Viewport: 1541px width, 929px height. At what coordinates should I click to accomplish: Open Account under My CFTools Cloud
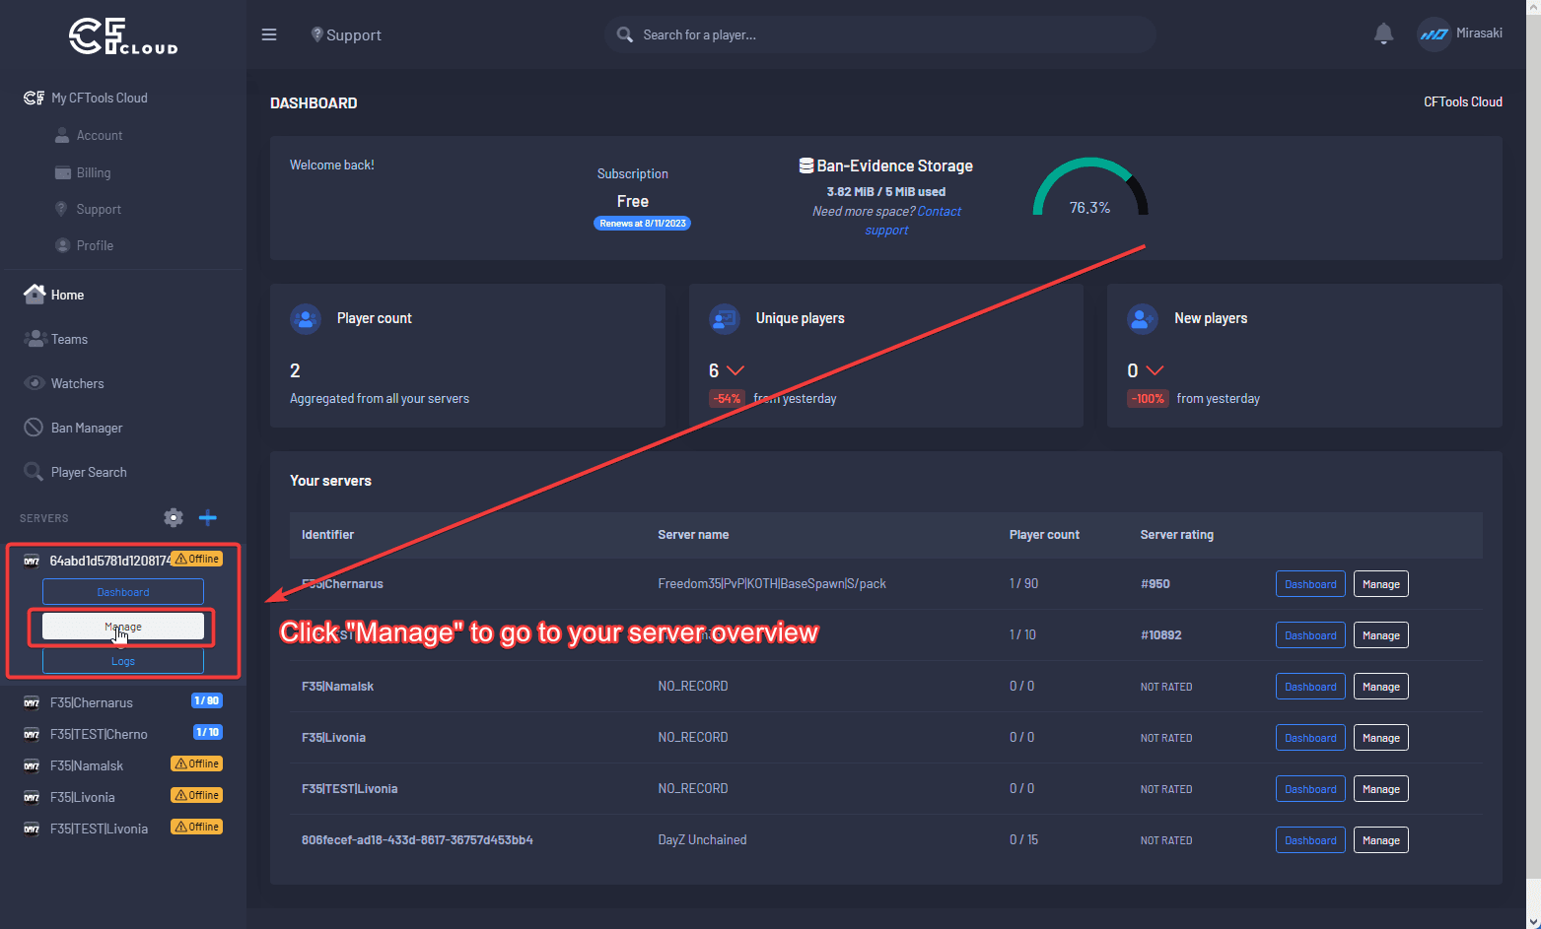100,135
